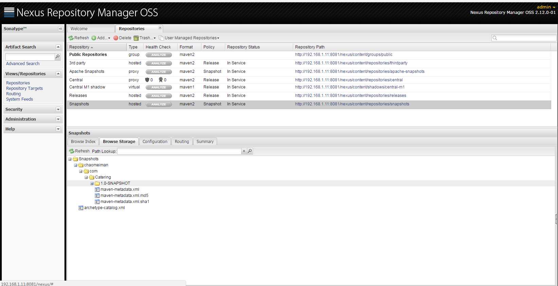Click the Path Lookup field

[179, 151]
